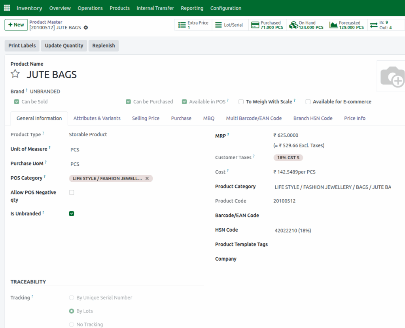Image resolution: width=405 pixels, height=328 pixels.
Task: Switch to the Selling Price tab
Action: 146,118
